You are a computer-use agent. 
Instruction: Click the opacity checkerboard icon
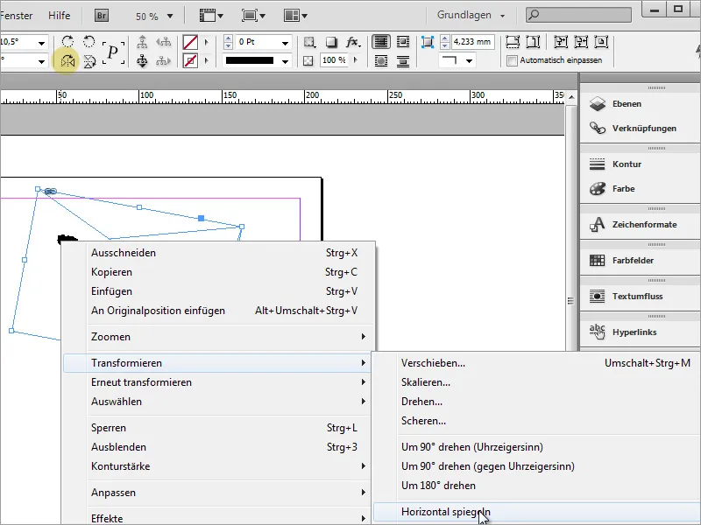(308, 60)
